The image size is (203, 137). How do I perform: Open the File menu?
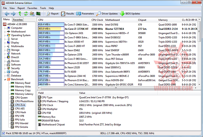[x=5, y=8]
